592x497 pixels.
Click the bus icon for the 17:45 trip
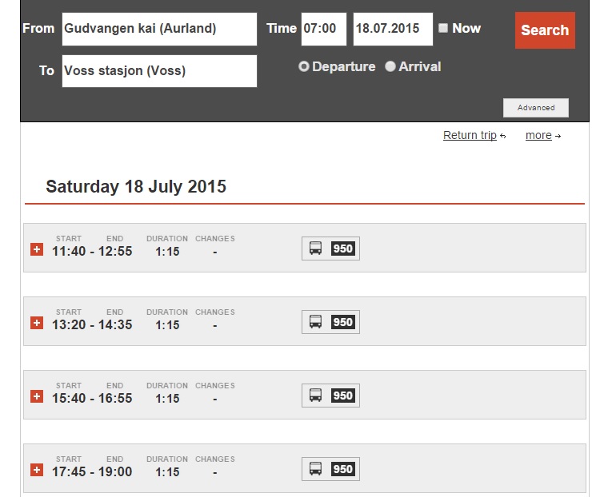coord(316,469)
